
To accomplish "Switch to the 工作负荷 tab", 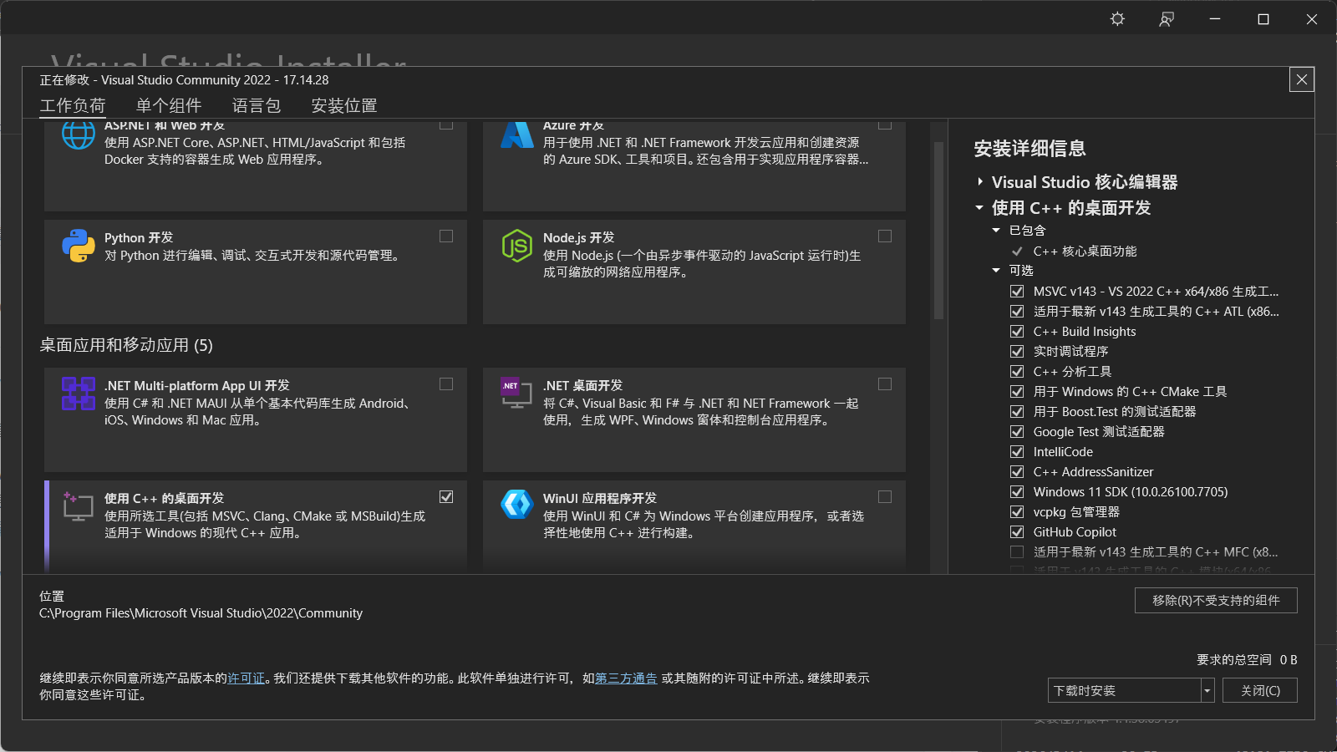I will point(73,105).
